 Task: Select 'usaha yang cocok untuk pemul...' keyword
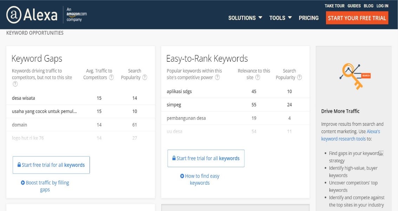tap(44, 111)
